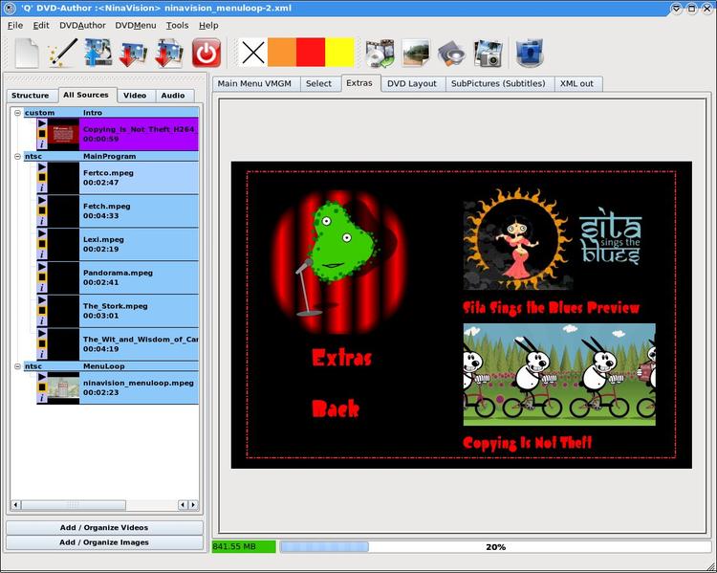Open the Edit menu
Screen dimensions: 717x573
pyautogui.click(x=41, y=25)
